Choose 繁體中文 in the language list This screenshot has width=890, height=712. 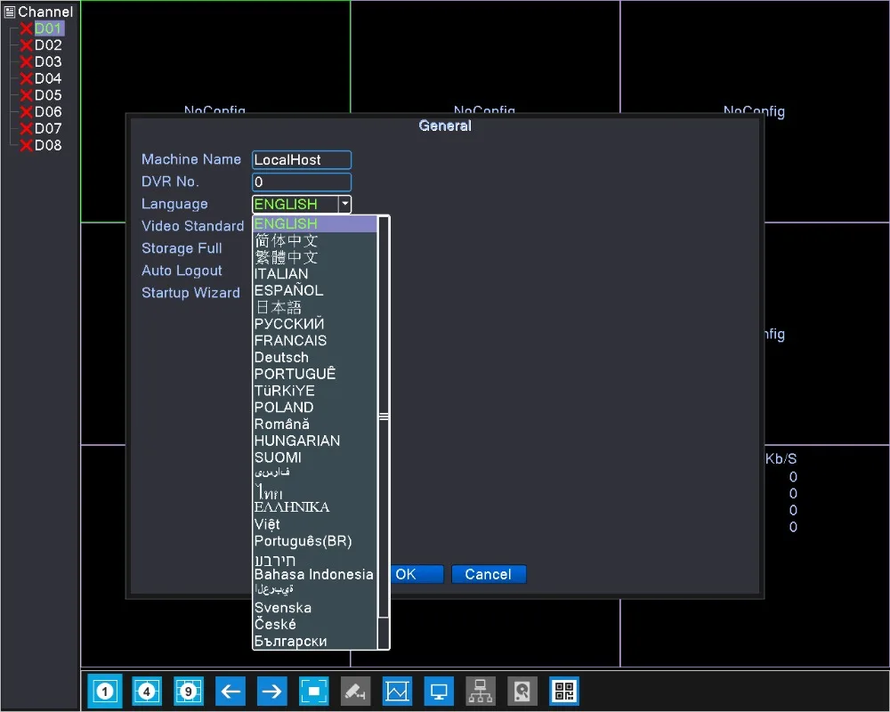[314, 257]
